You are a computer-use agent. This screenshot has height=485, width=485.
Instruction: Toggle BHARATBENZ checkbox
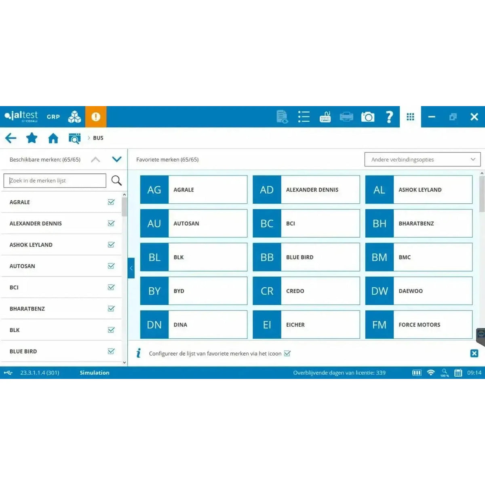pos(111,308)
